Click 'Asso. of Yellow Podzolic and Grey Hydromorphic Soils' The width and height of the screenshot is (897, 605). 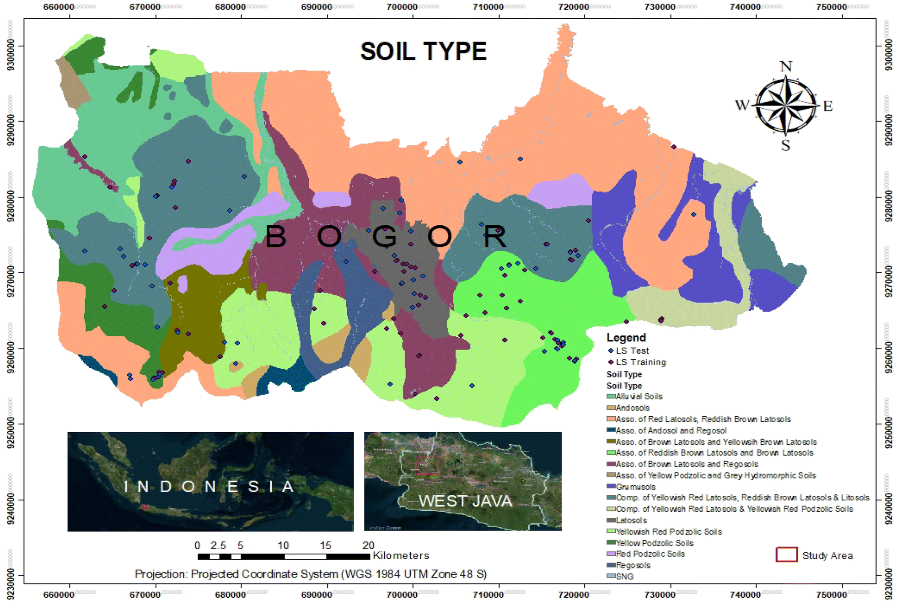click(x=716, y=476)
